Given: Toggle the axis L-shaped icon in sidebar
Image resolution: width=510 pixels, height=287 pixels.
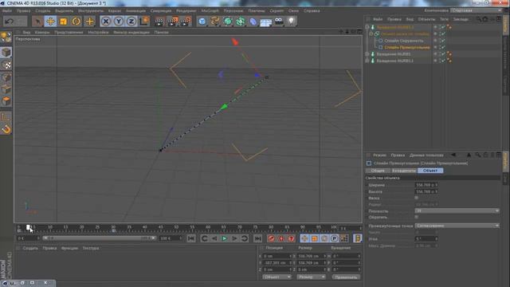Looking at the screenshot, I should coord(6,116).
